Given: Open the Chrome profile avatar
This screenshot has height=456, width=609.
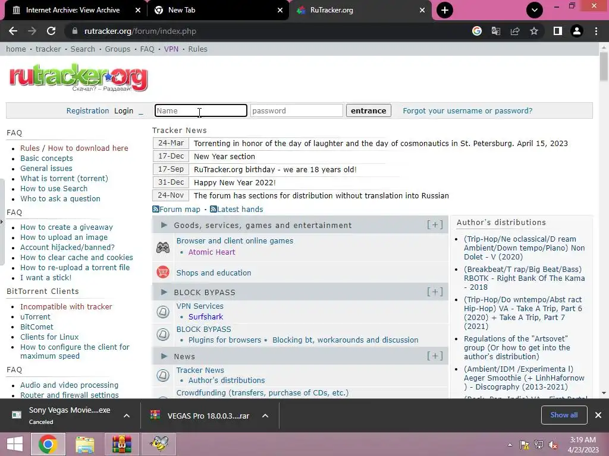Looking at the screenshot, I should pyautogui.click(x=577, y=31).
